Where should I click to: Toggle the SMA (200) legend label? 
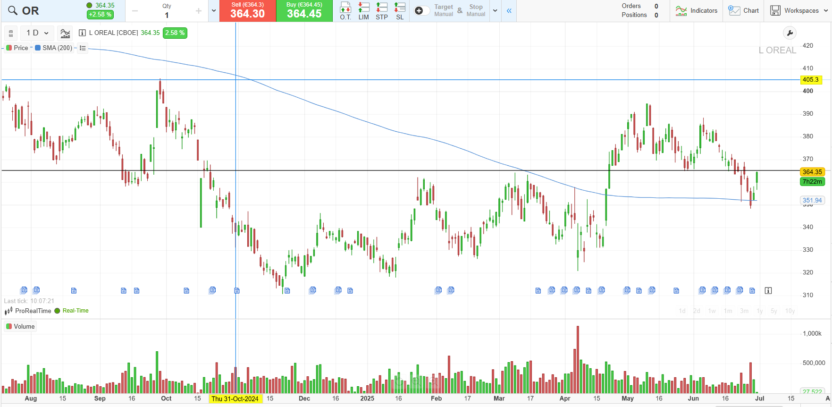coord(53,48)
